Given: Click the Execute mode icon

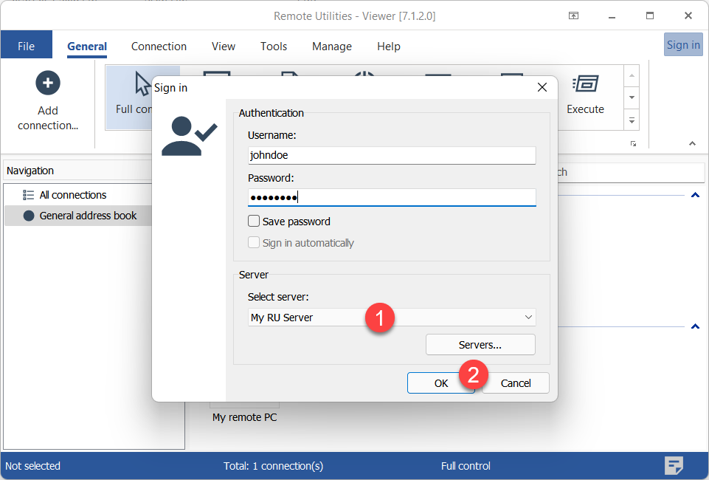Looking at the screenshot, I should pos(585,84).
